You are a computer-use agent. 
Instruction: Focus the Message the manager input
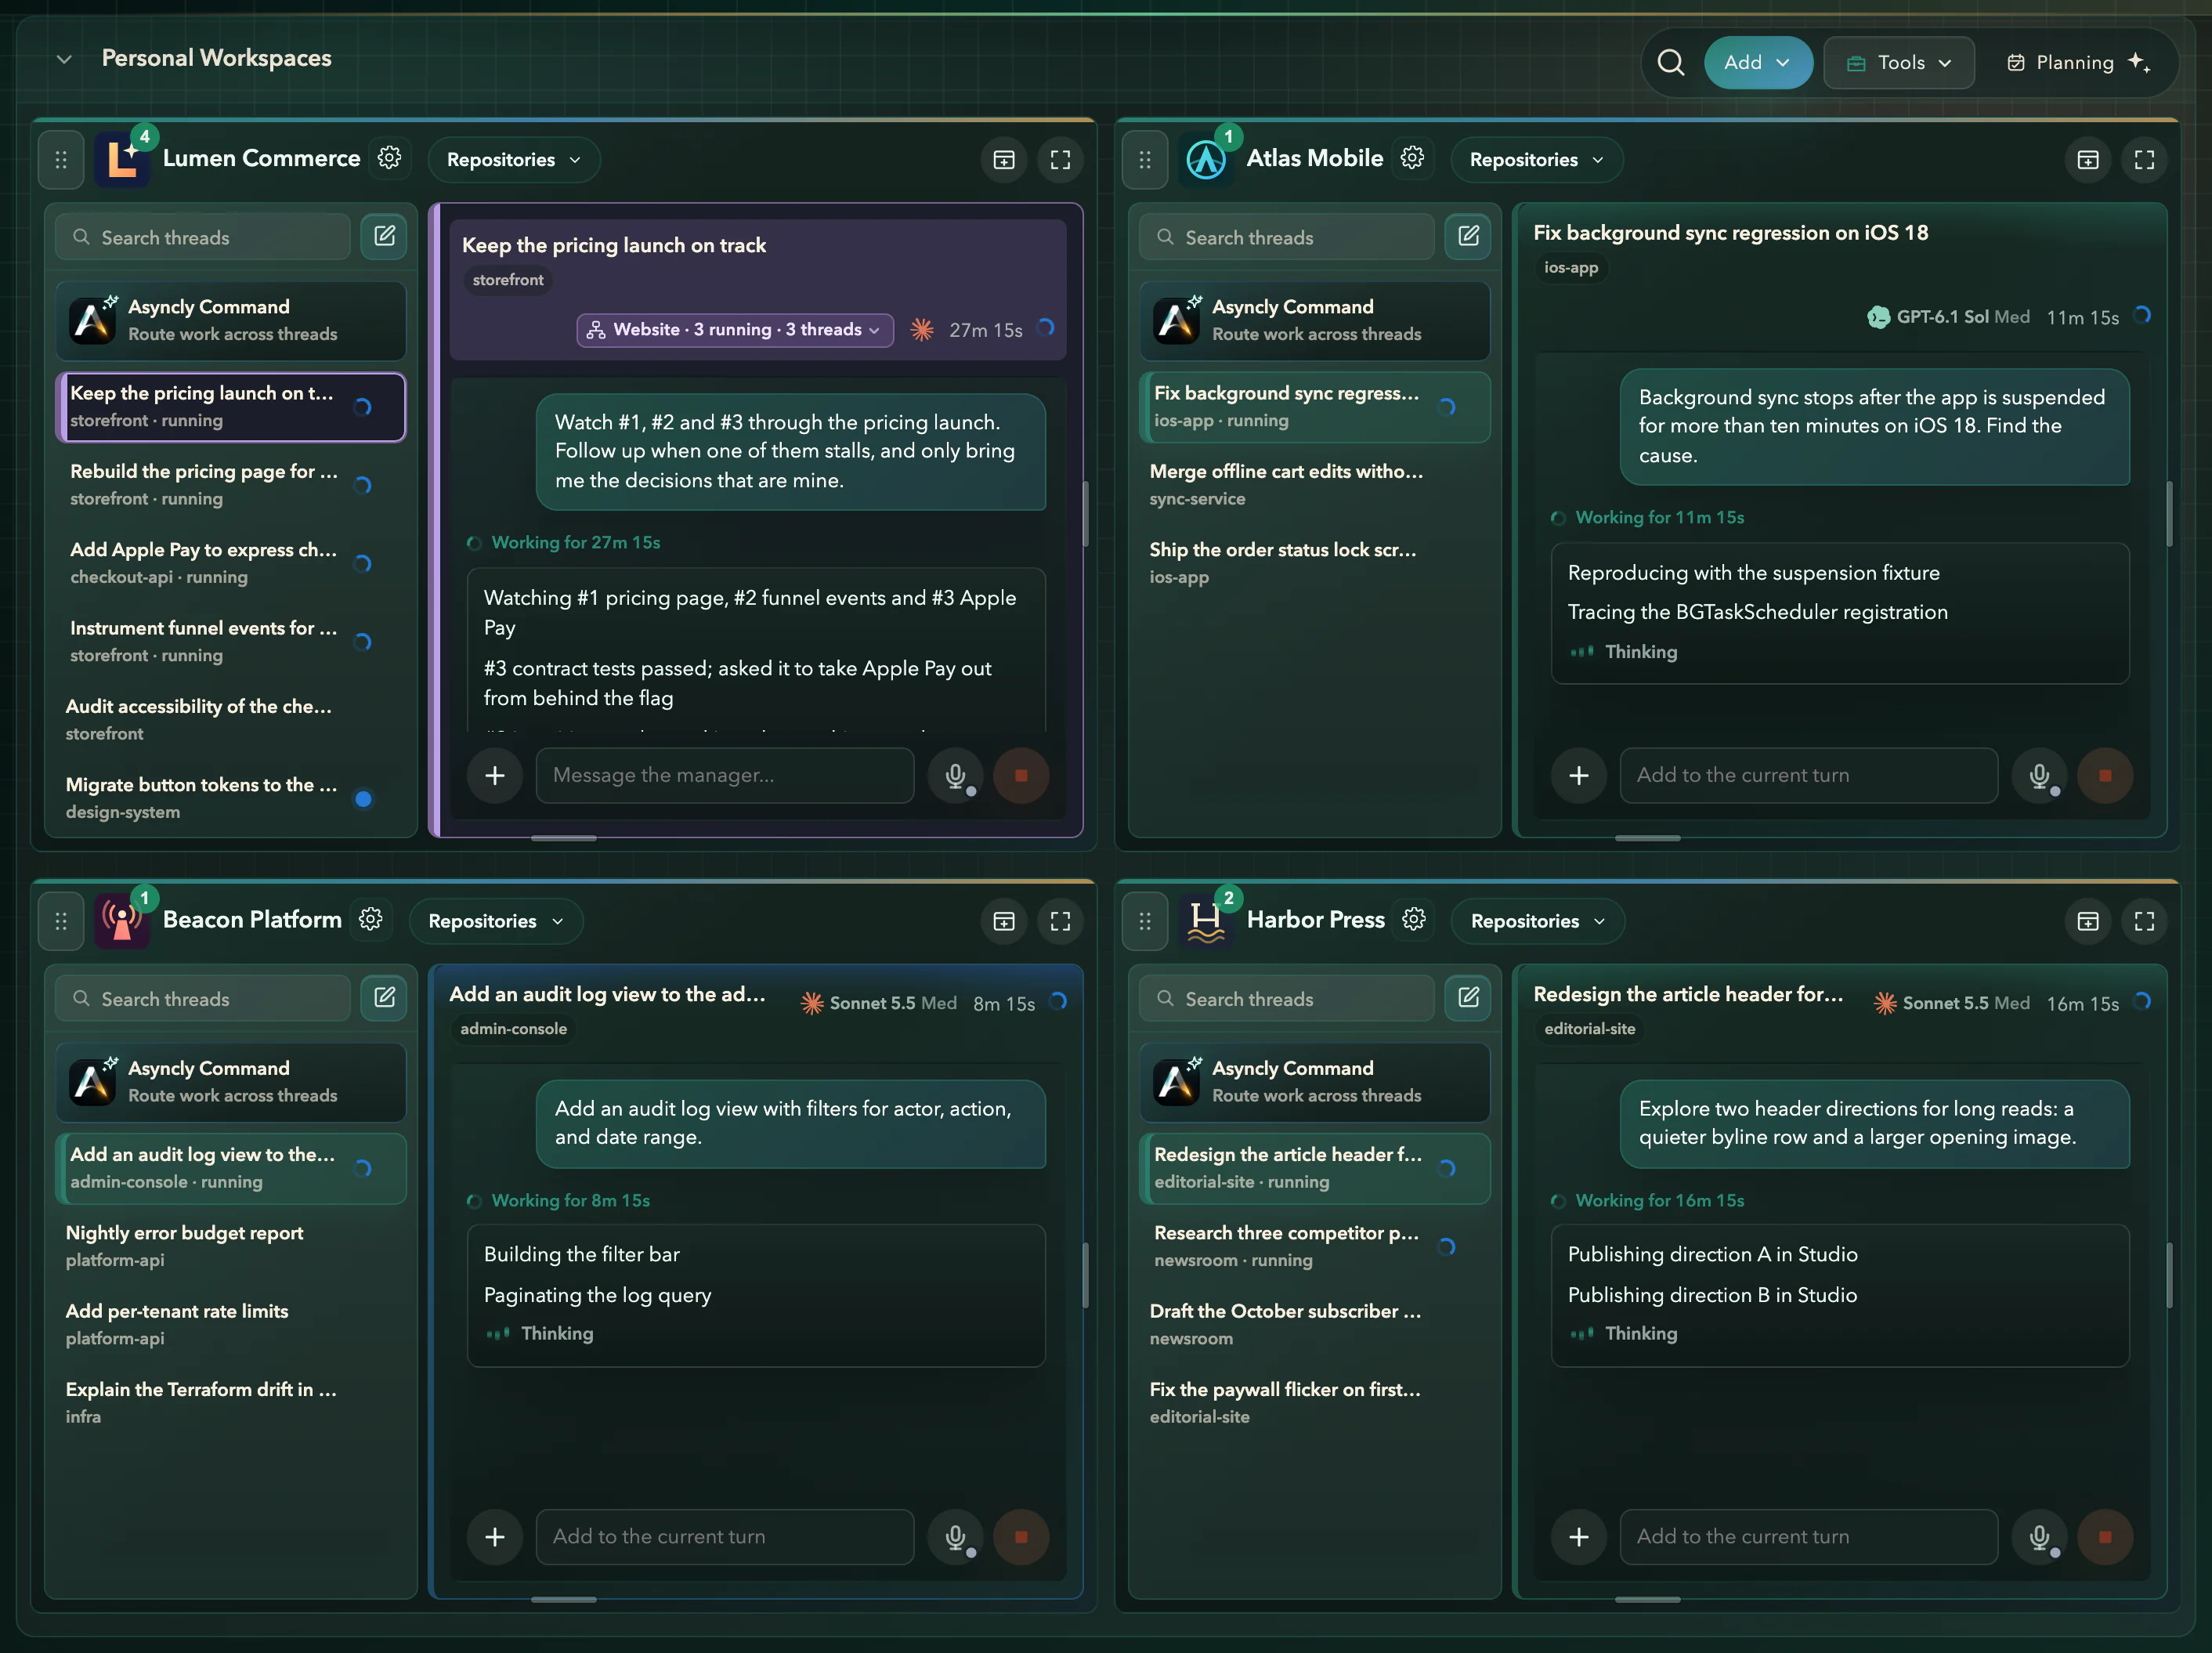pos(725,775)
